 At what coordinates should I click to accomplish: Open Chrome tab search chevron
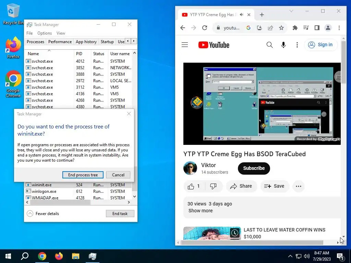tap(291, 11)
